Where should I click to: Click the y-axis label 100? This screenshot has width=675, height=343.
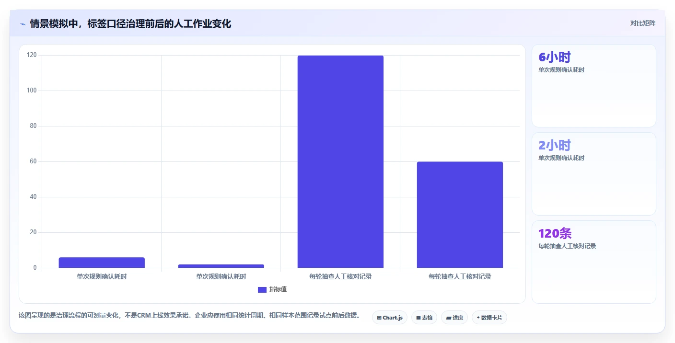coord(32,91)
